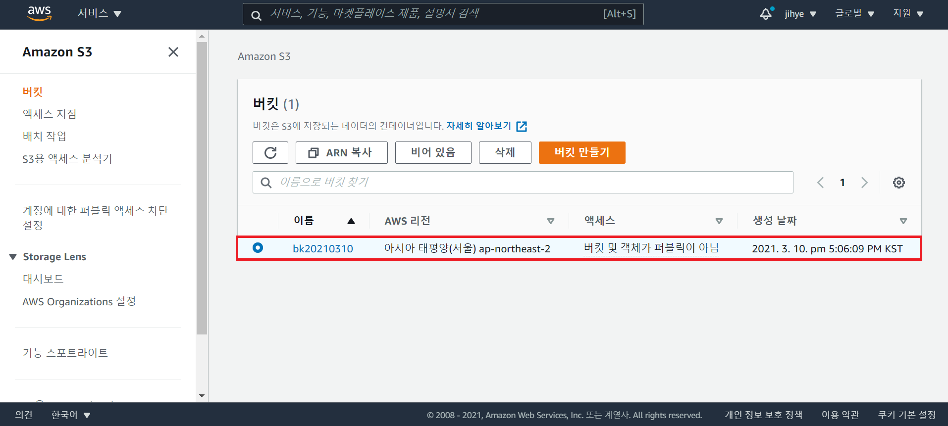Open 이용 약관 link
948x426 pixels.
tap(841, 415)
